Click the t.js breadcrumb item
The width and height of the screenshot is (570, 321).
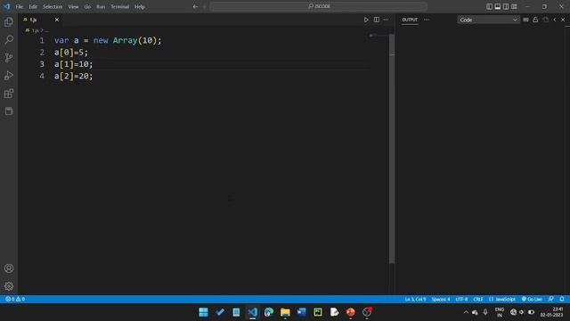coord(36,30)
